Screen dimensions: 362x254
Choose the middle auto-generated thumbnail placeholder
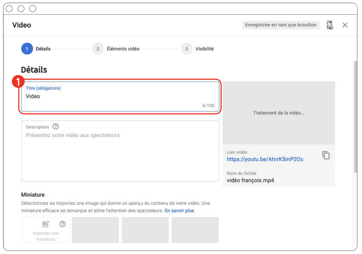(x=145, y=230)
